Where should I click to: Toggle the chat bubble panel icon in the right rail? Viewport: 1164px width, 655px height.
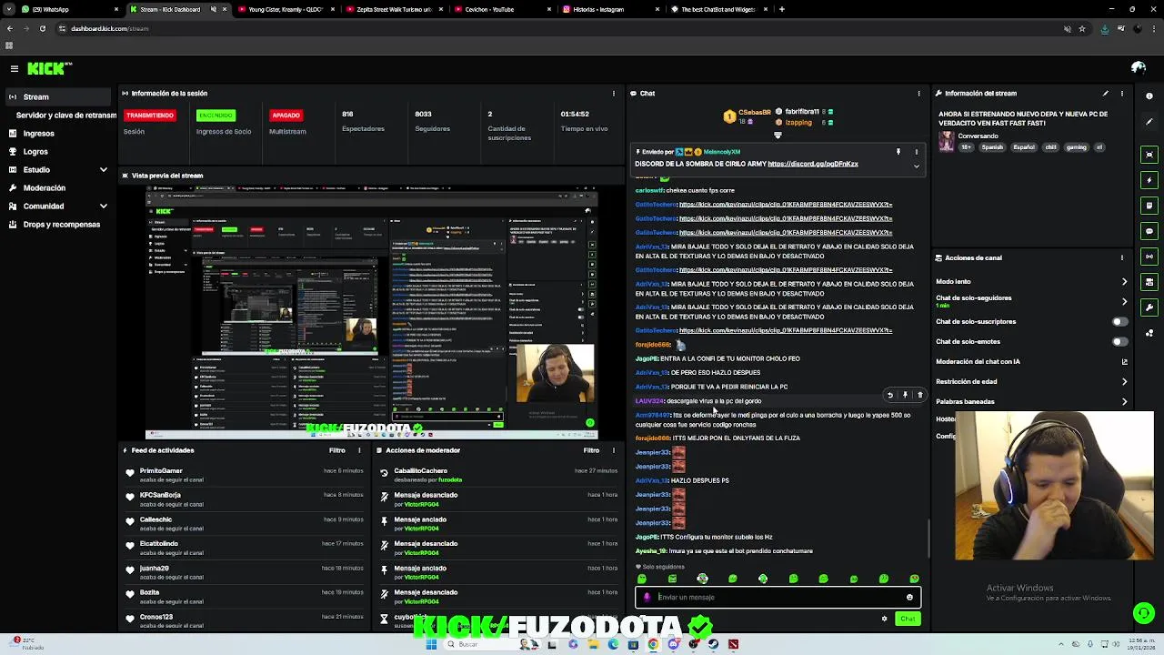click(1149, 231)
